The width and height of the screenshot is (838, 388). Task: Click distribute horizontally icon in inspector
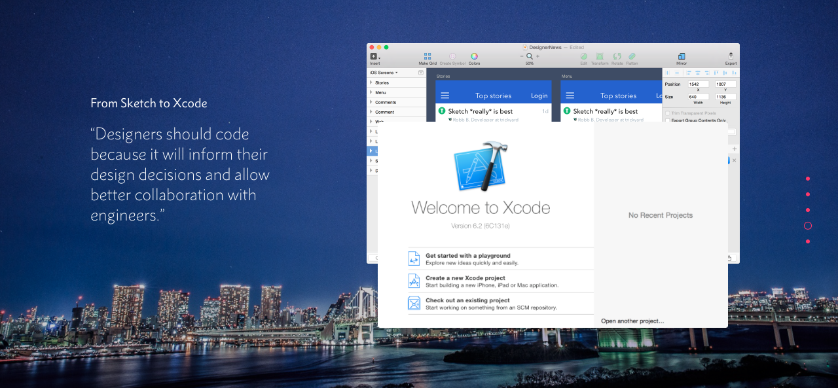(x=667, y=73)
